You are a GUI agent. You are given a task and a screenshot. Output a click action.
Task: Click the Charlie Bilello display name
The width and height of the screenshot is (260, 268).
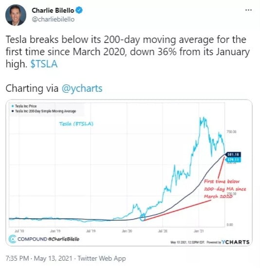(53, 10)
